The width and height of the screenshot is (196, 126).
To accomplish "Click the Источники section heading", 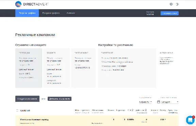I will (x=166, y=53).
